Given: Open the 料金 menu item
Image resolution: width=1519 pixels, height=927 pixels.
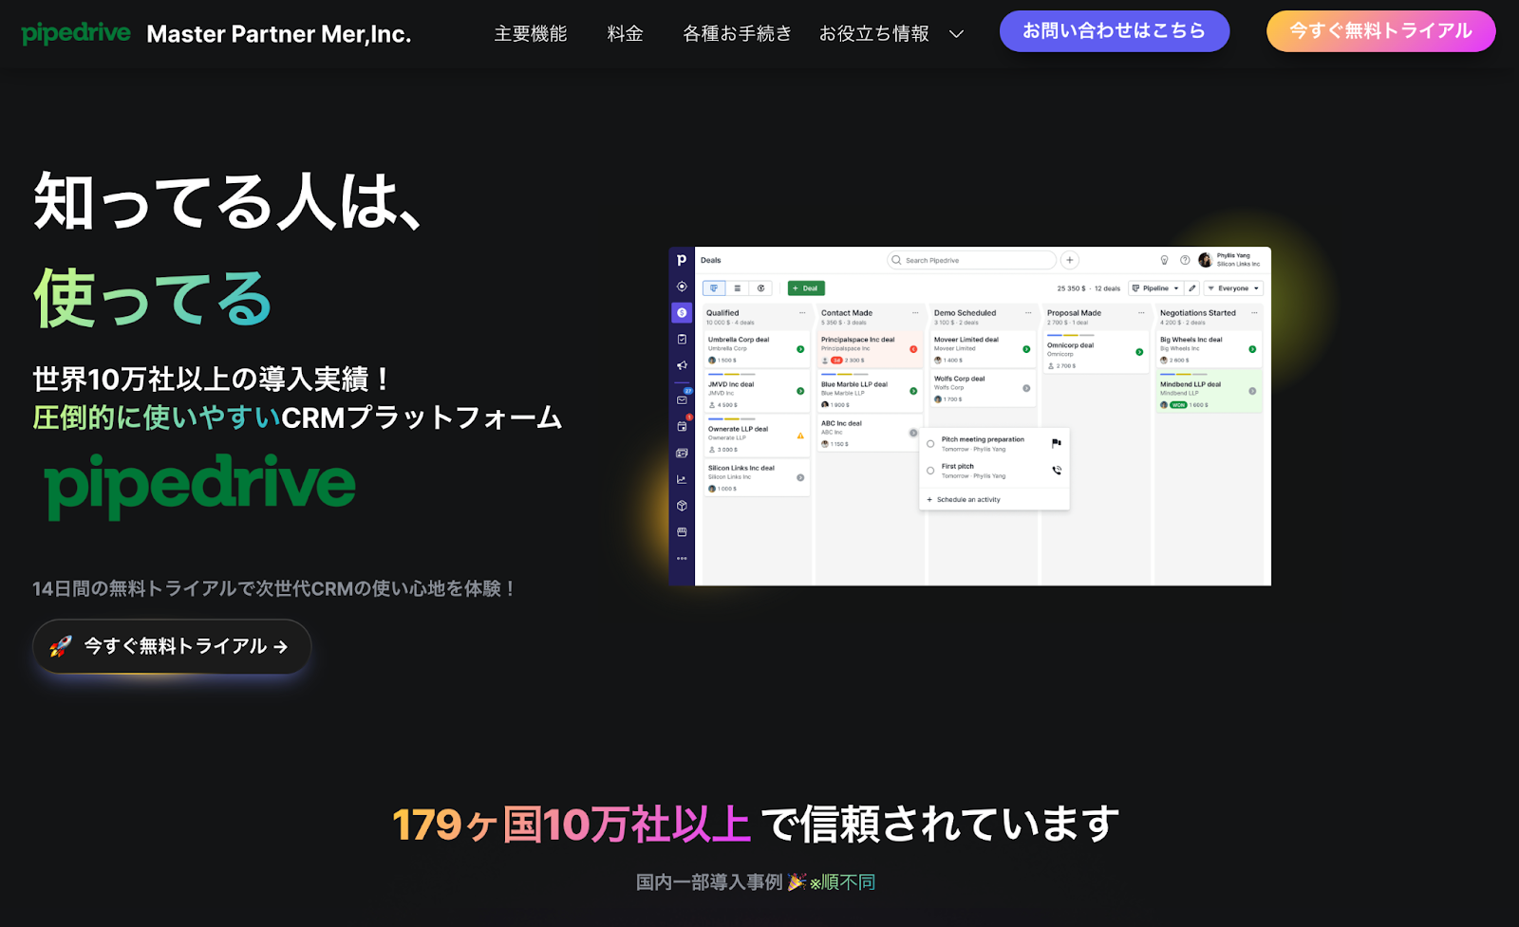Looking at the screenshot, I should tap(626, 34).
